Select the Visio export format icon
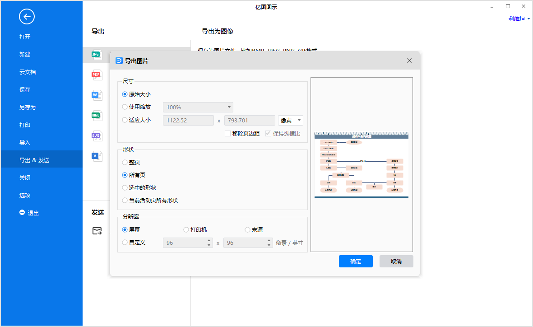This screenshot has width=533, height=327. click(x=97, y=156)
